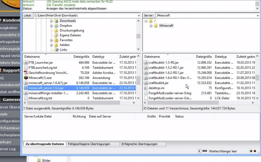Open Backups link in website sidebar

6,142
